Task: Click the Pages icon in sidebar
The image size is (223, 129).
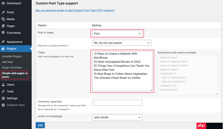Action: [x=3, y=26]
